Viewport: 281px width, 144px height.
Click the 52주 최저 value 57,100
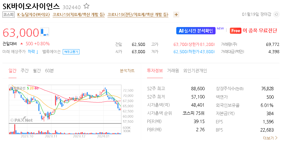click(x=198, y=97)
